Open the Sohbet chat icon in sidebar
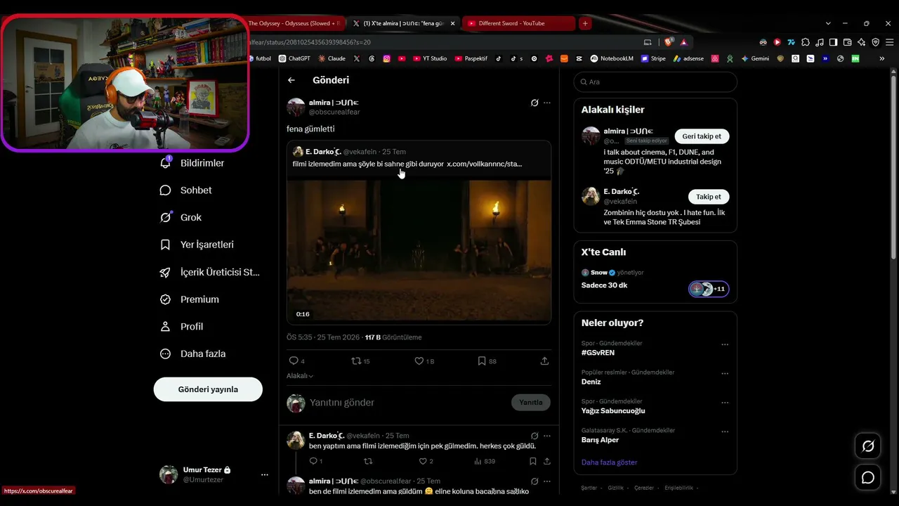899x506 pixels. click(x=166, y=190)
